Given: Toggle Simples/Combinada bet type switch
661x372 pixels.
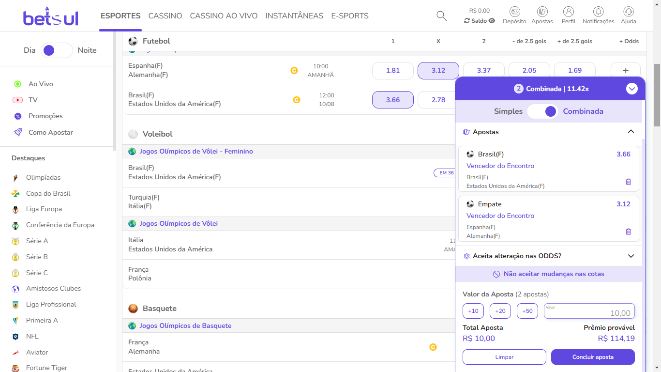Looking at the screenshot, I should pyautogui.click(x=542, y=111).
